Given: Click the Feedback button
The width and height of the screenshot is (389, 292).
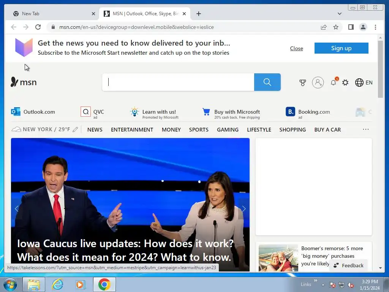Looking at the screenshot, I should [x=348, y=265].
